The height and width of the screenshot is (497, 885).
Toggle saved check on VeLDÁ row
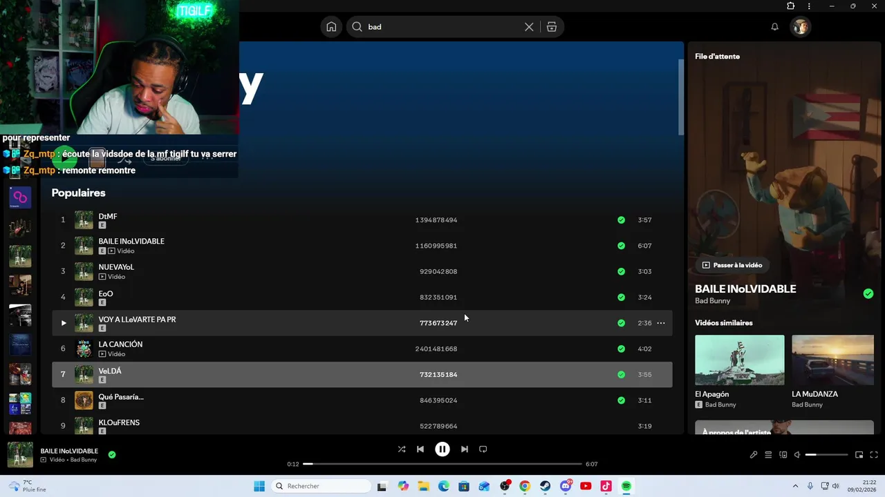pos(621,375)
